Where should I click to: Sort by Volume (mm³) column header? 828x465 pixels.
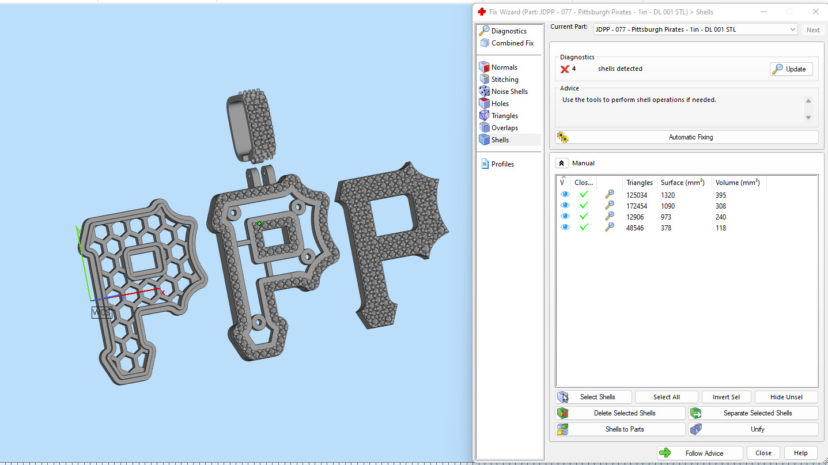[x=739, y=183]
